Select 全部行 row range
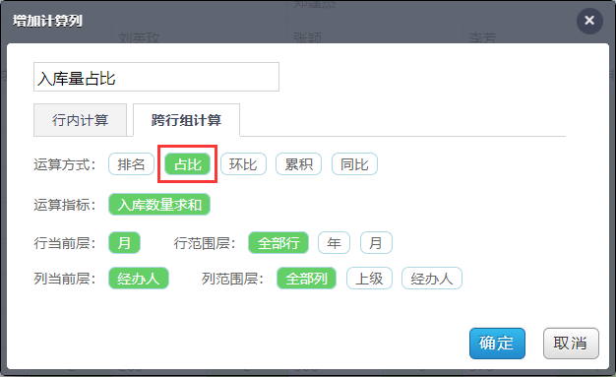616x377 pixels. [278, 242]
